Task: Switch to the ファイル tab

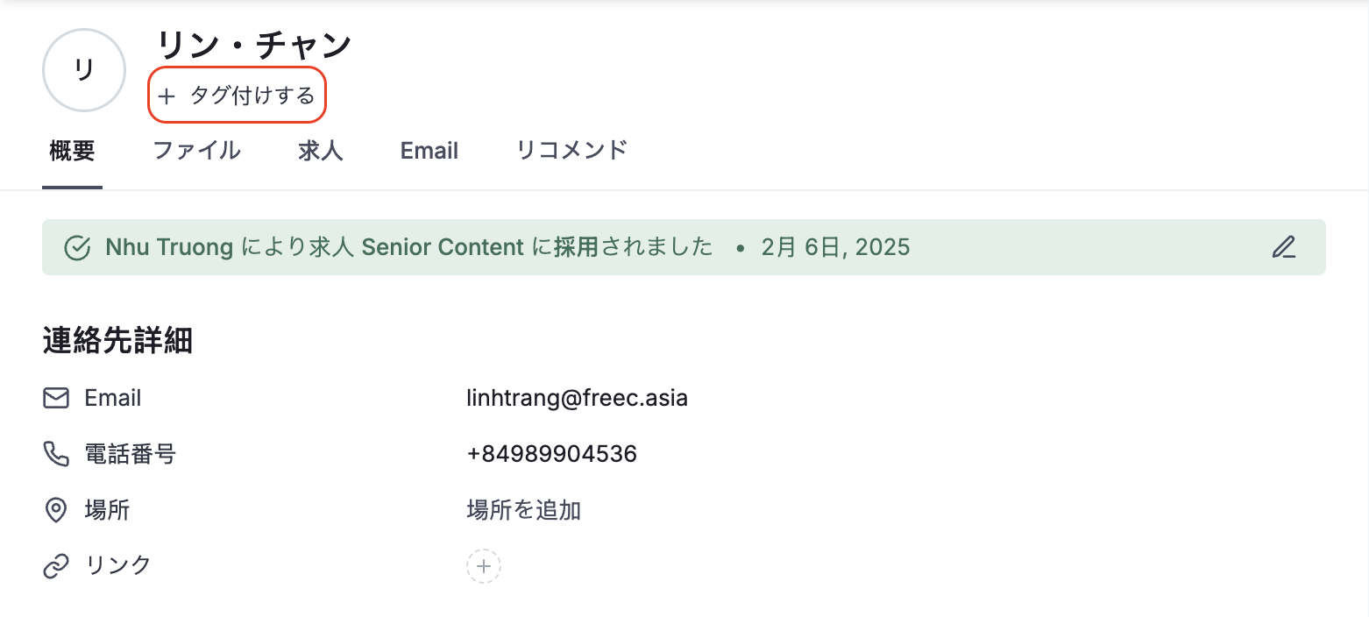Action: coord(196,151)
